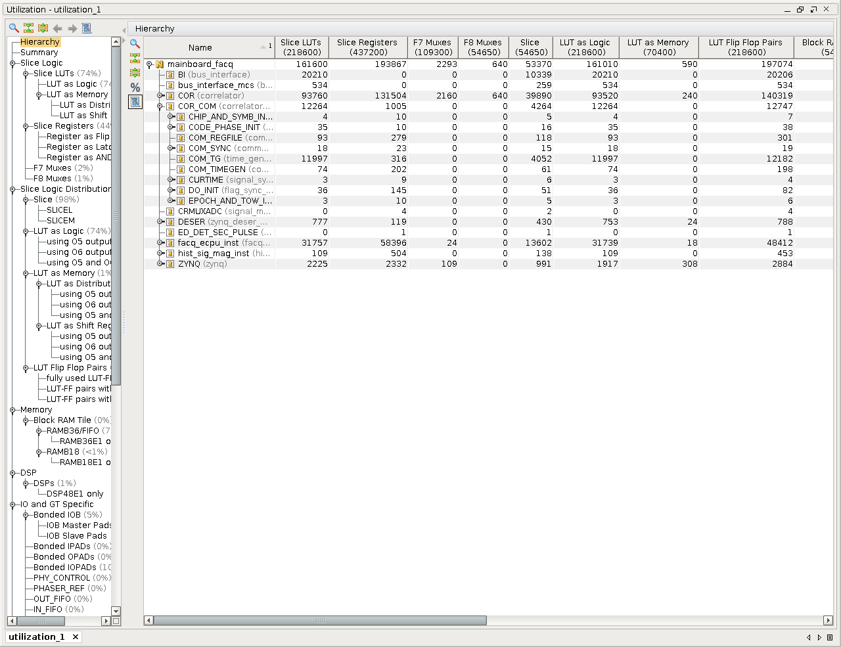Click the search icon beside the hierarchy table

coord(135,44)
